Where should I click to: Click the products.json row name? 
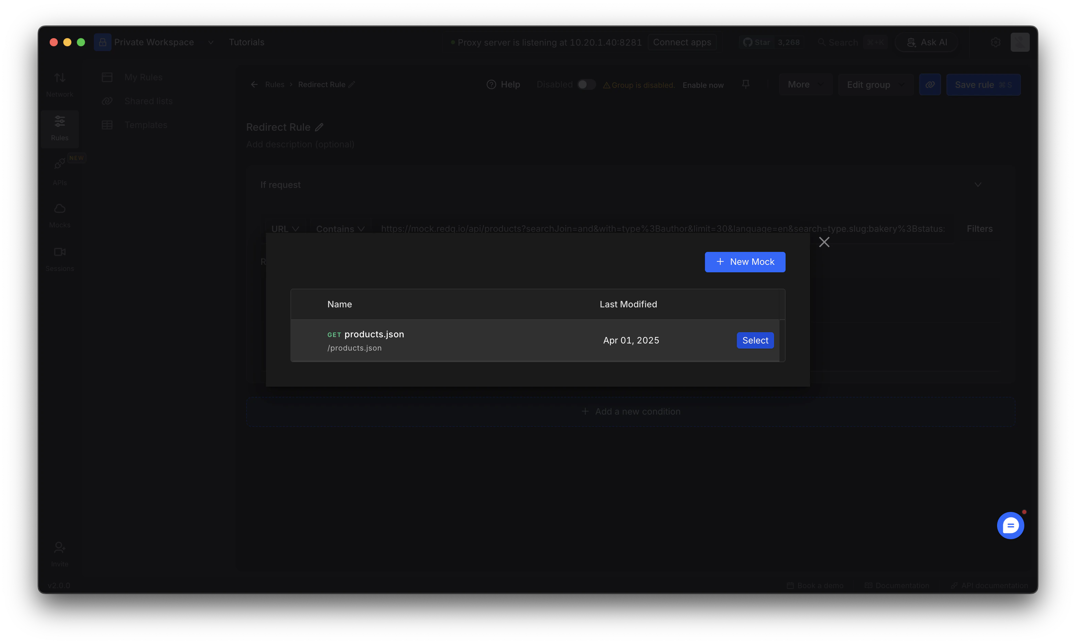pyautogui.click(x=374, y=334)
